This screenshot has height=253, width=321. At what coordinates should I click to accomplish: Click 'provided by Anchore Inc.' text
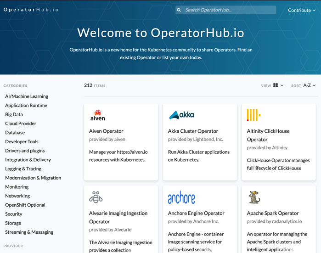click(193, 221)
